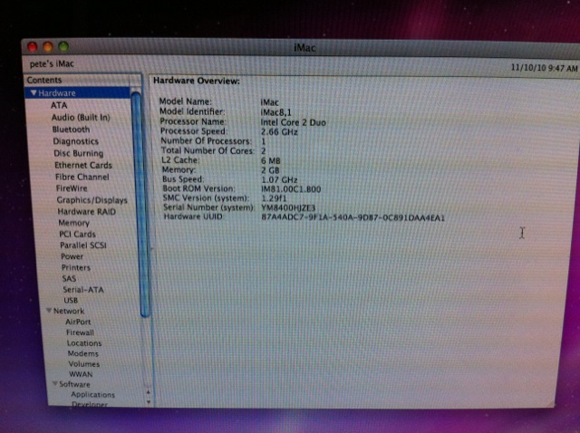Open Applications under Software
580x433 pixels.
coord(92,395)
